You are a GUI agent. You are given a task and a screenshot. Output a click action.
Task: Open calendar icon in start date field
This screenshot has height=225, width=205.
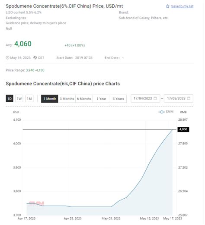click(x=156, y=99)
